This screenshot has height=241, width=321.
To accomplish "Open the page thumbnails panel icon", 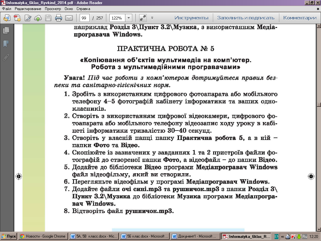I will click(x=6, y=30).
